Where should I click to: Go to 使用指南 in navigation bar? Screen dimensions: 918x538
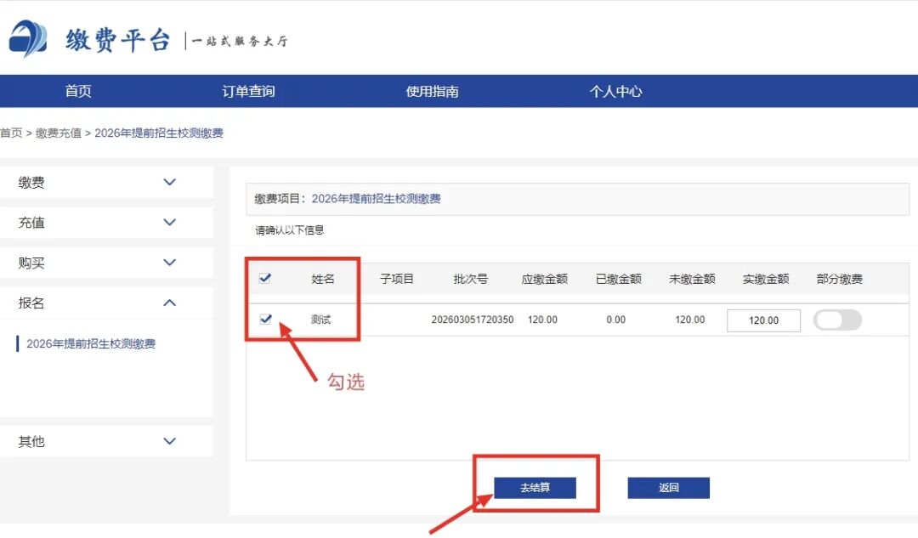pyautogui.click(x=432, y=91)
